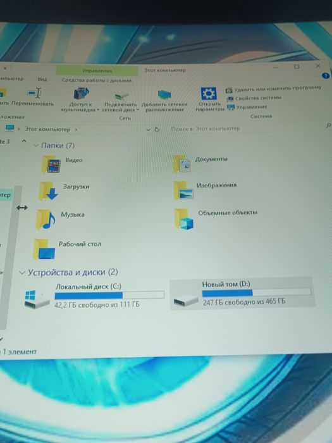This screenshot has height=443, width=332.
Task: Click the refresh icon in address bar
Action: [x=157, y=129]
